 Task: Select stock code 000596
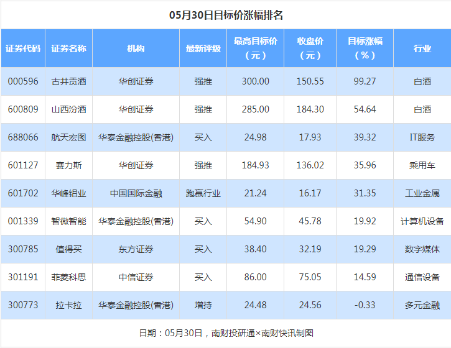(x=23, y=81)
